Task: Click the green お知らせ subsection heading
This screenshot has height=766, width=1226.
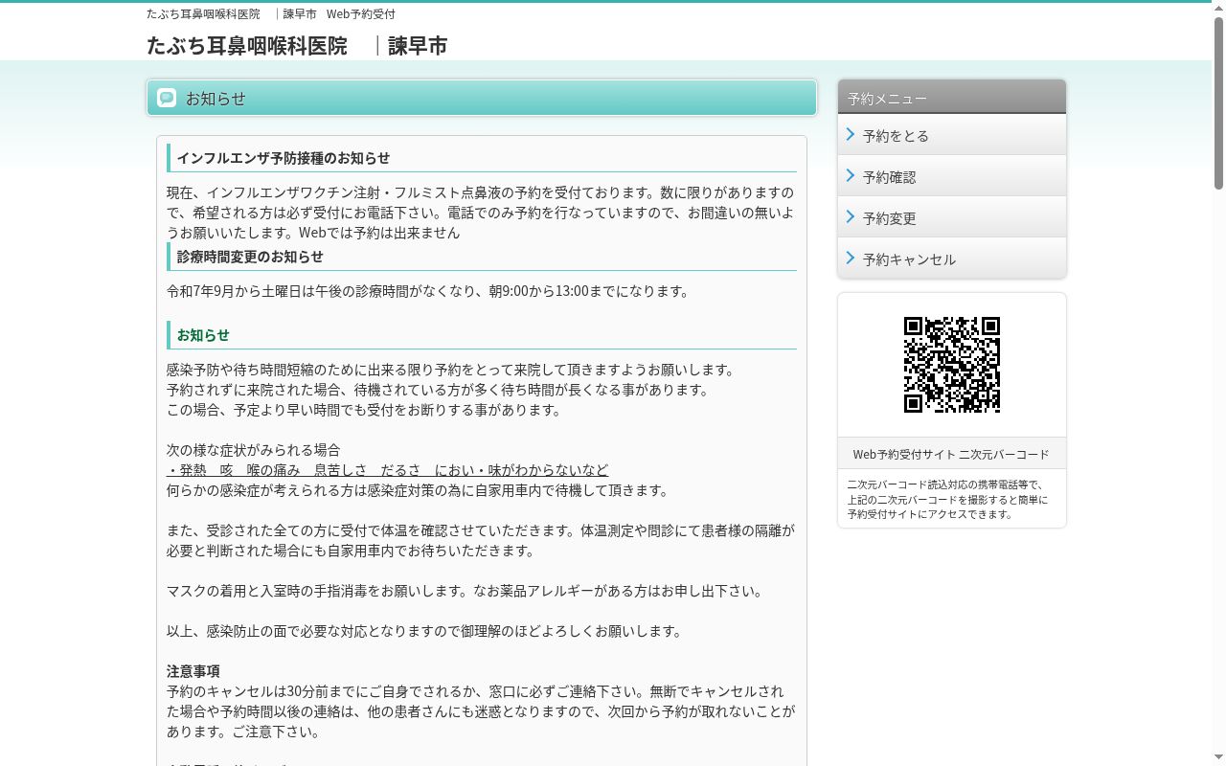Action: pos(203,335)
